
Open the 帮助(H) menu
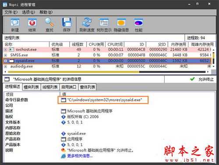(x=46, y=12)
